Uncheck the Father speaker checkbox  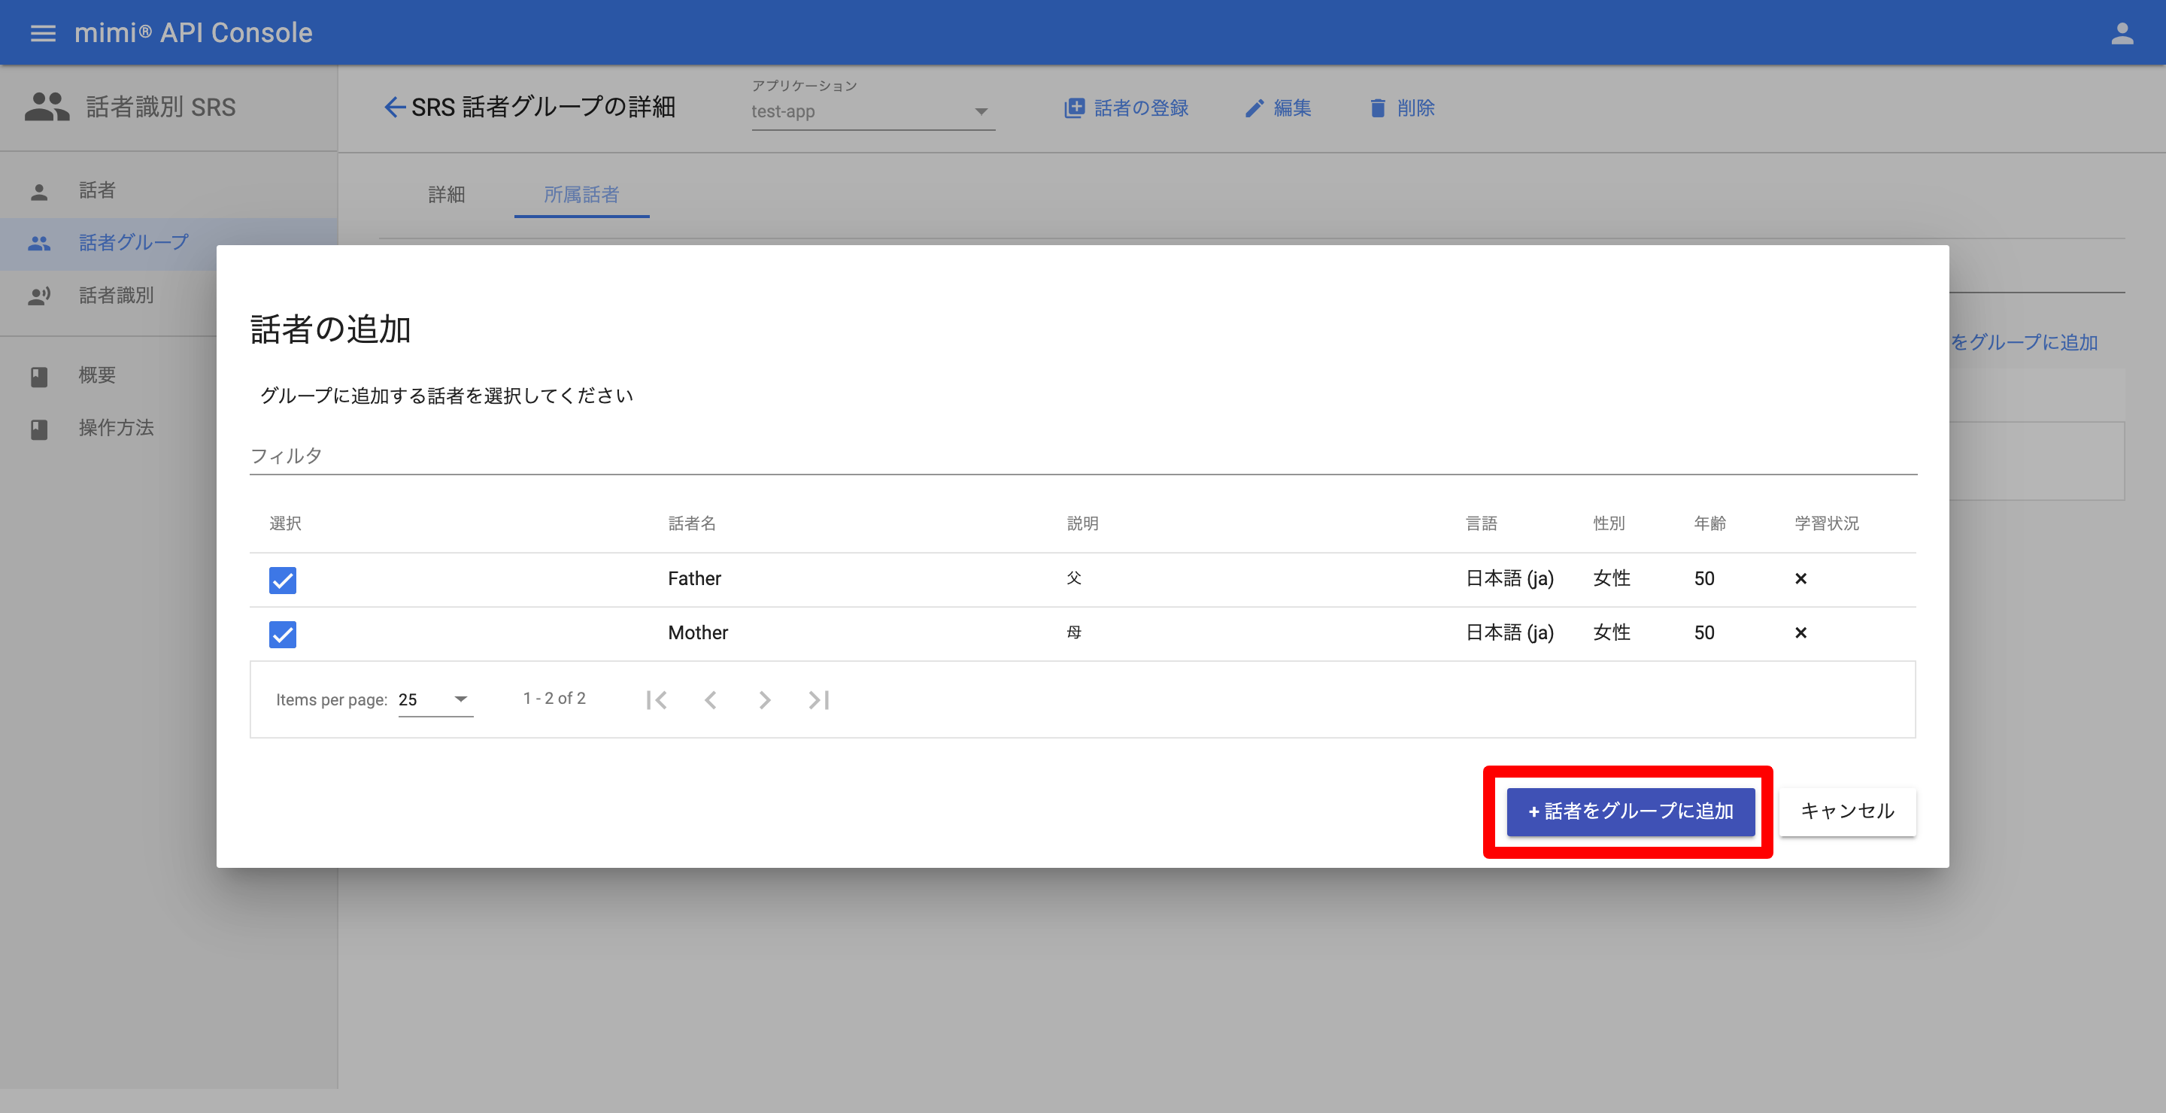point(283,580)
